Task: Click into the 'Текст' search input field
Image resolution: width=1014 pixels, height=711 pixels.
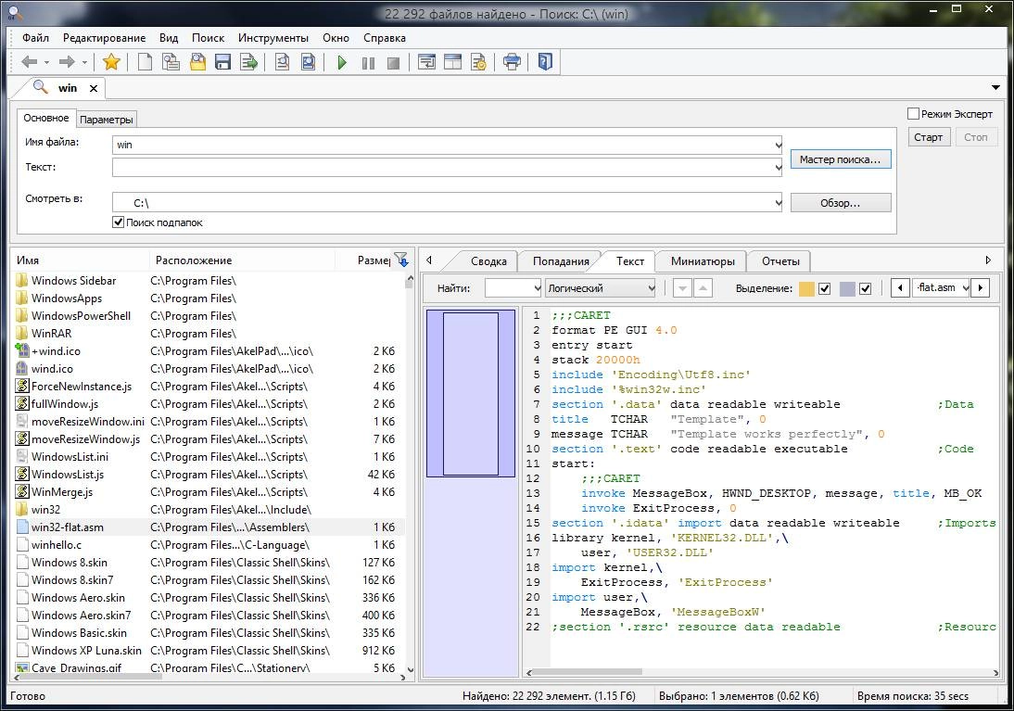Action: (x=442, y=168)
